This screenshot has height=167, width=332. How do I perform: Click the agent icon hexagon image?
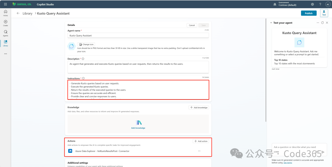tap(71, 46)
